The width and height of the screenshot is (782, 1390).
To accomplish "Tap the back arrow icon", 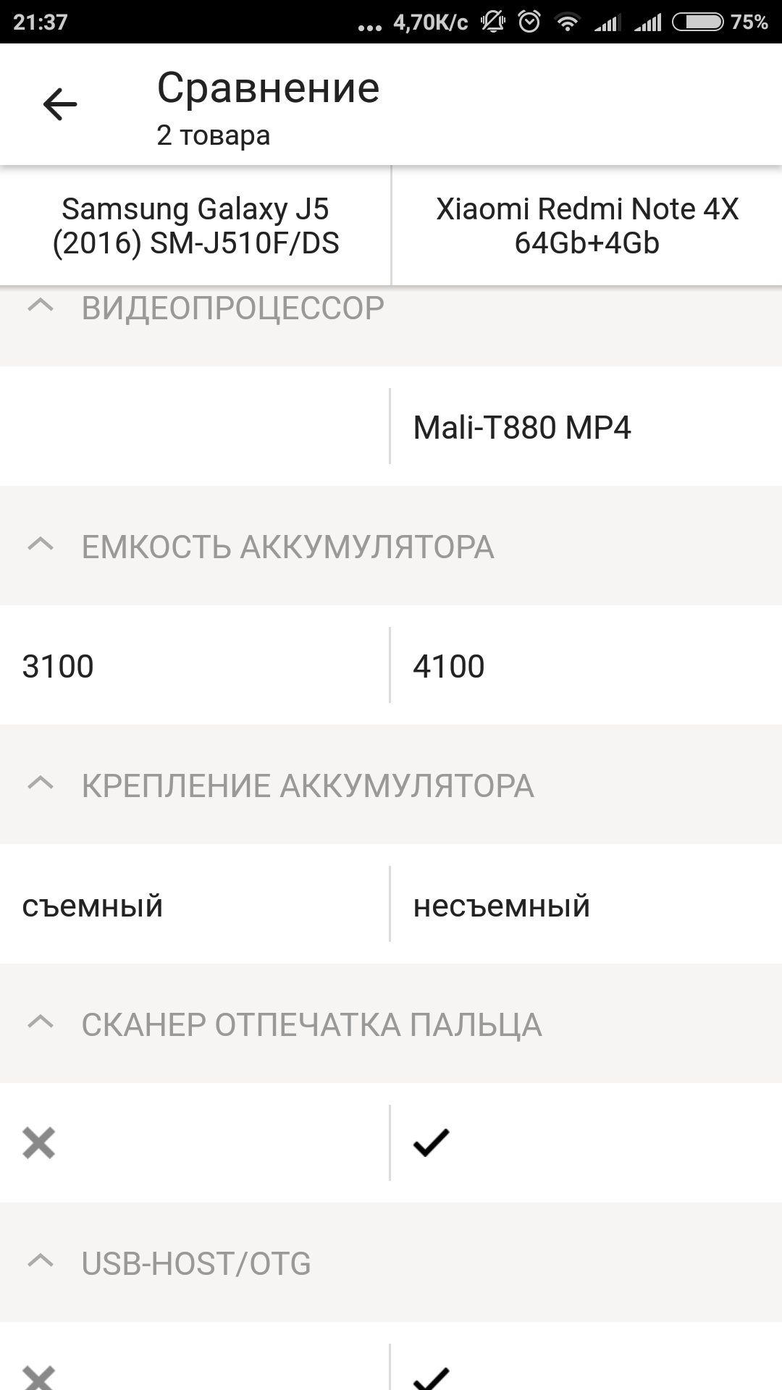I will tap(60, 104).
